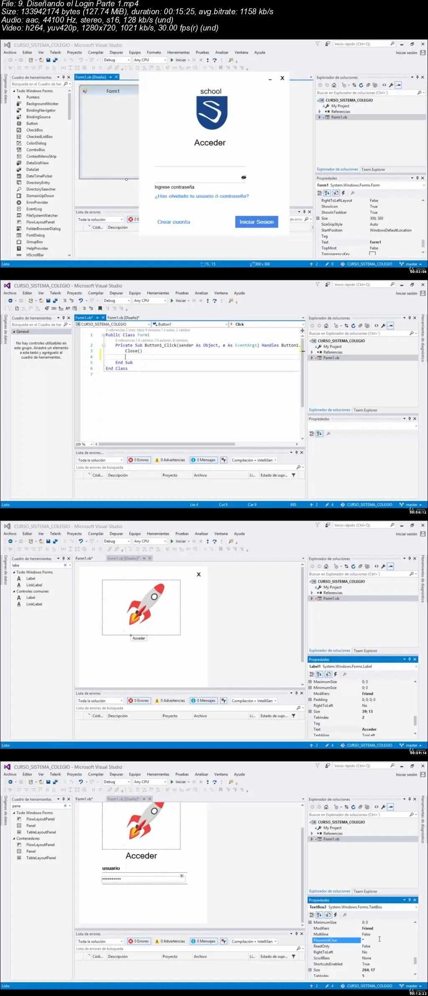This screenshot has height=996, width=428.
Task: Select the CheckedListBox toolbox icon
Action: [19, 137]
